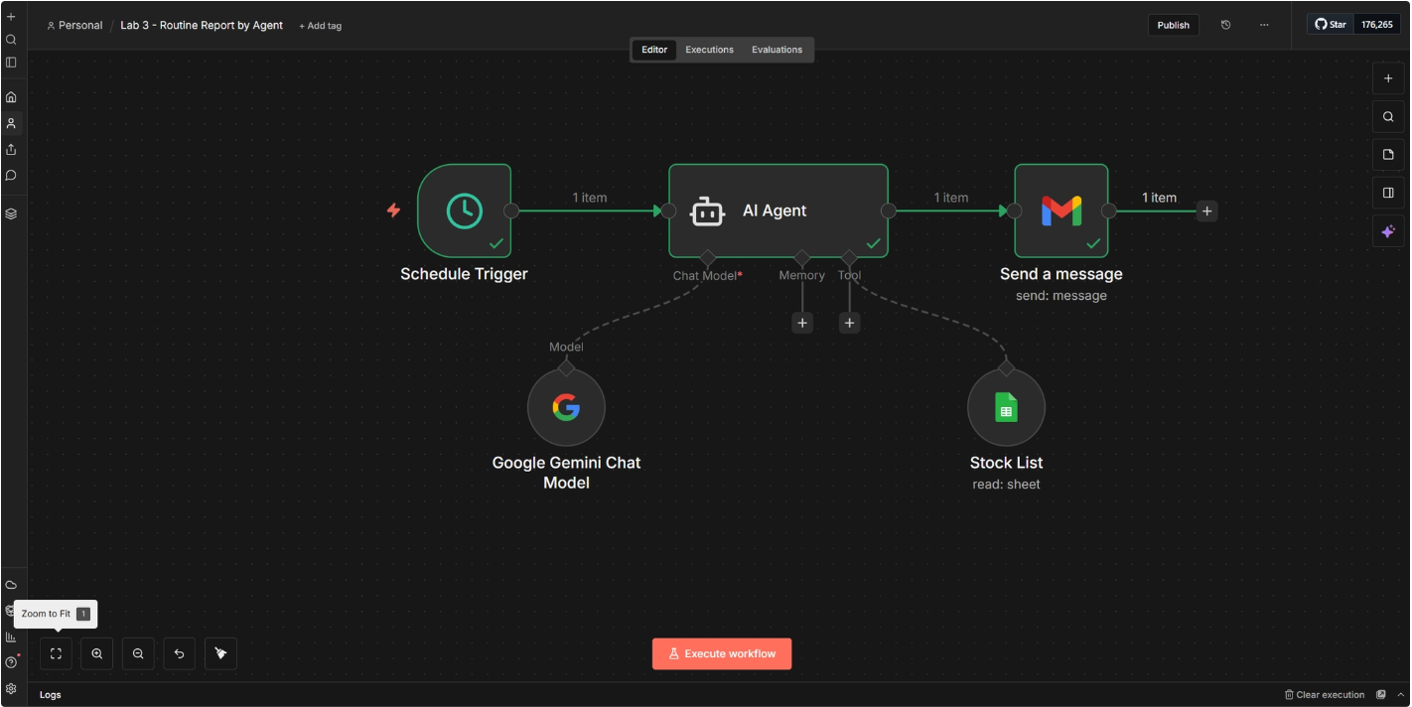Viewport: 1412px width, 707px height.
Task: Open node search in the right toolbar
Action: tap(1387, 116)
